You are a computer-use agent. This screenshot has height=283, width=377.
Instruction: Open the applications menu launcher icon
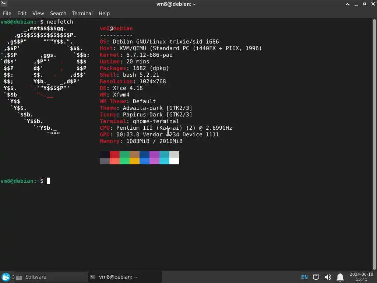[6, 277]
